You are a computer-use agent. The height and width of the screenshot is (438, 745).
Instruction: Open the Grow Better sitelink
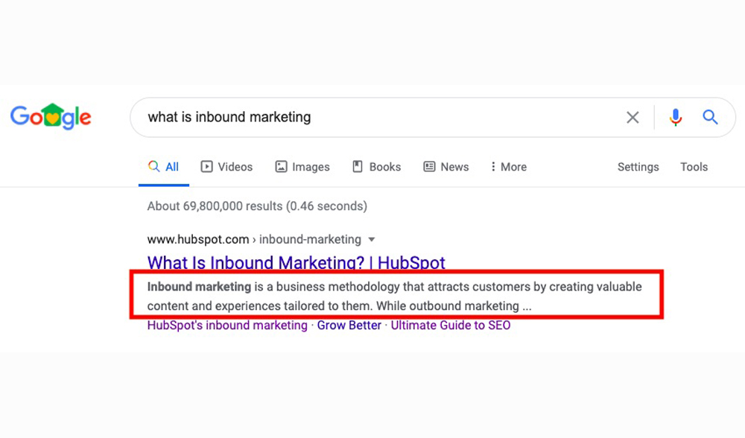(349, 326)
